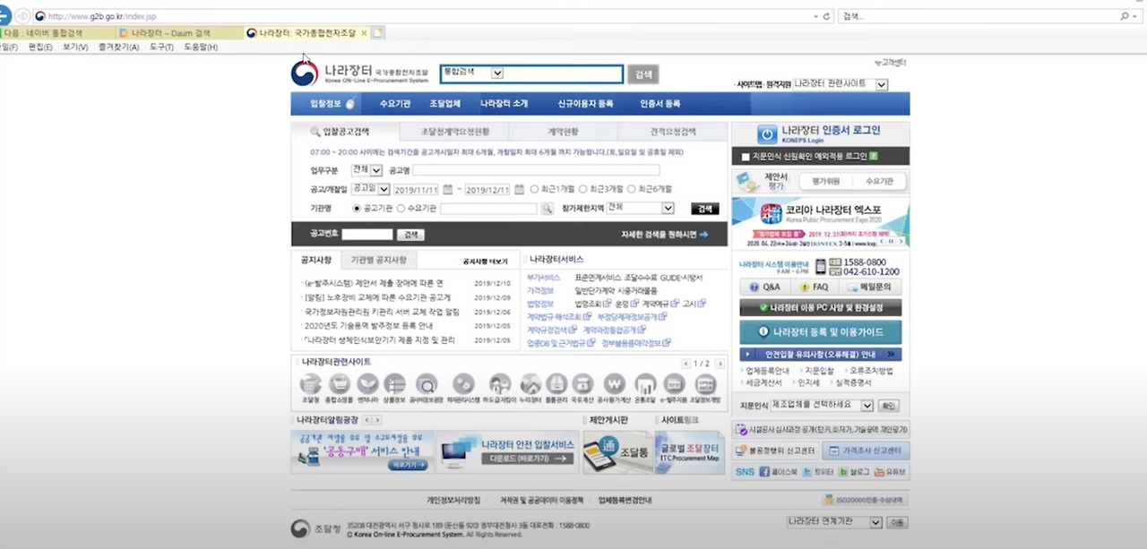The image size is (1147, 549).
Task: Open the 통합검색 dropdown in top search
Action: (473, 73)
